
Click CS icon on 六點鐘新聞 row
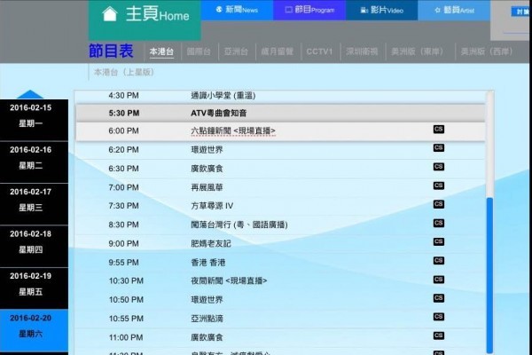point(438,130)
